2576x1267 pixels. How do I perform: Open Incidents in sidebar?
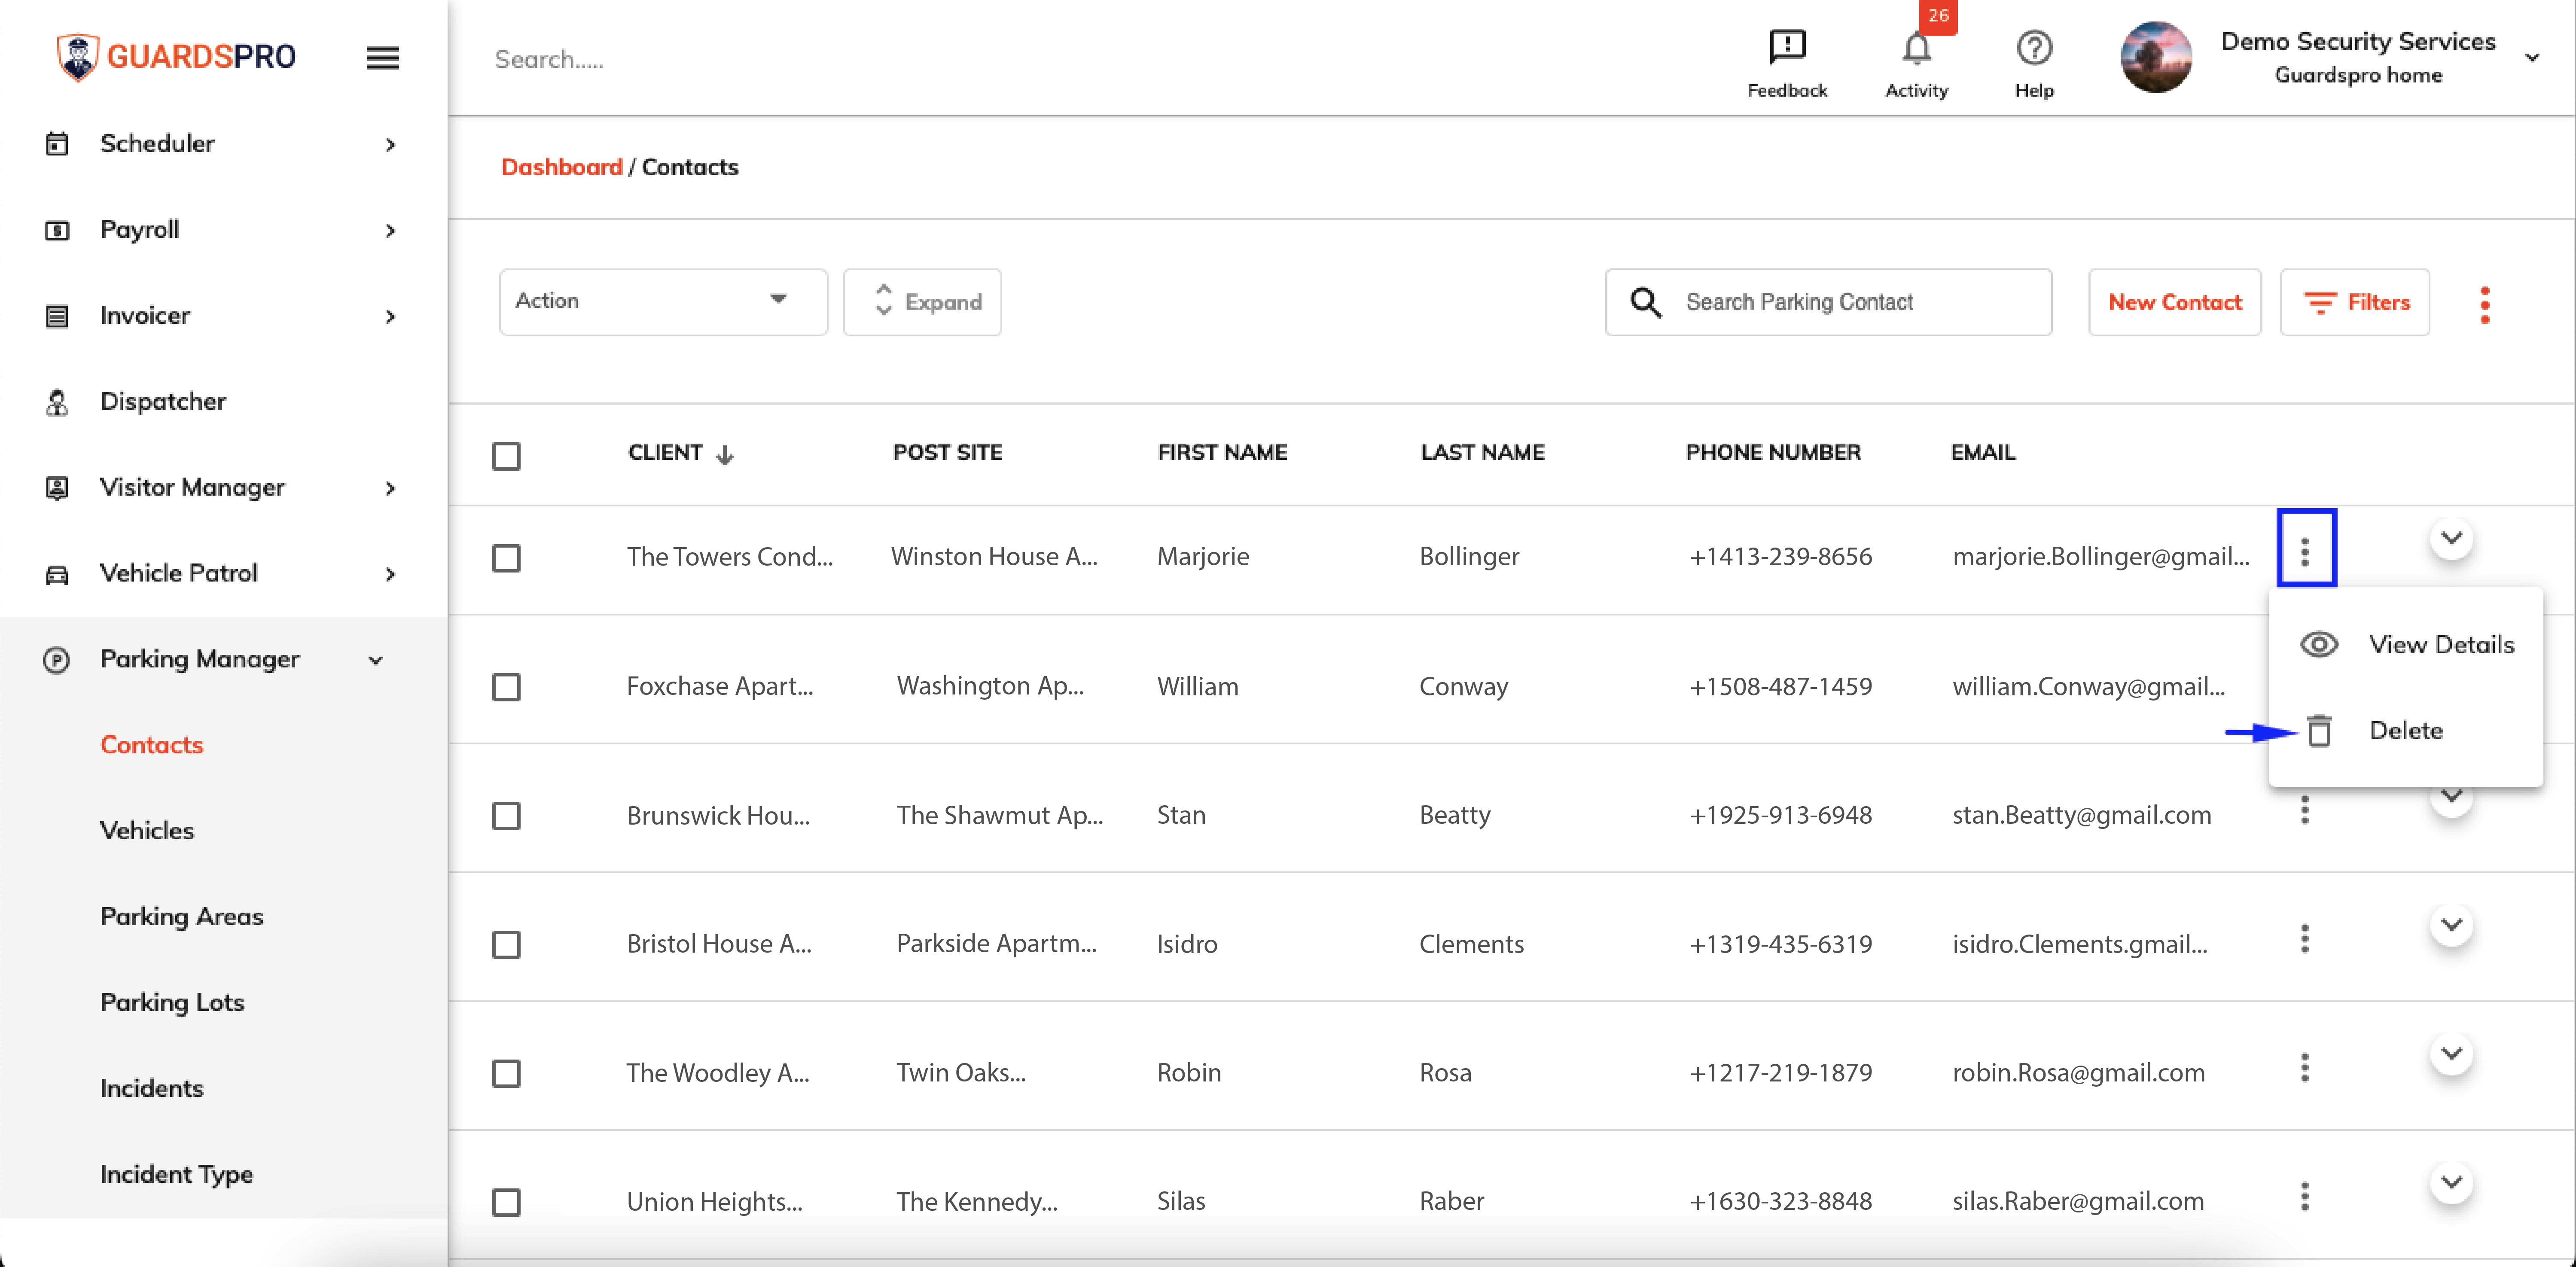[152, 1089]
